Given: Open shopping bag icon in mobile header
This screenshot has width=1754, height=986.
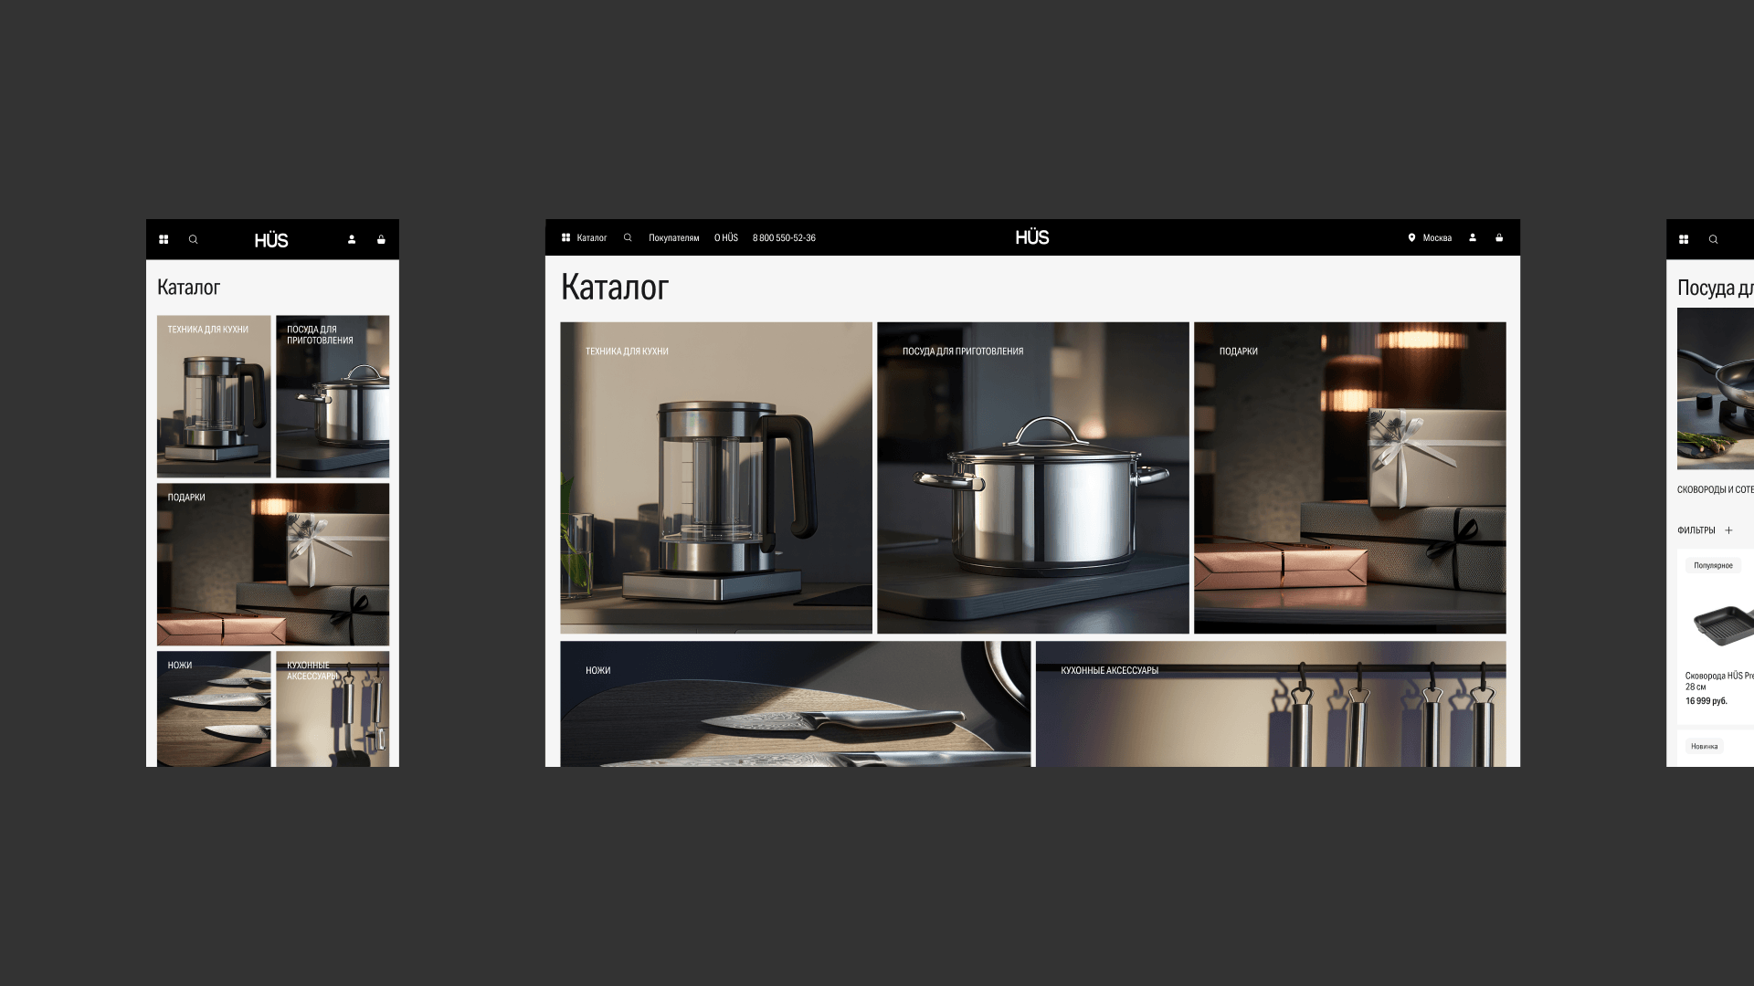Looking at the screenshot, I should [381, 239].
